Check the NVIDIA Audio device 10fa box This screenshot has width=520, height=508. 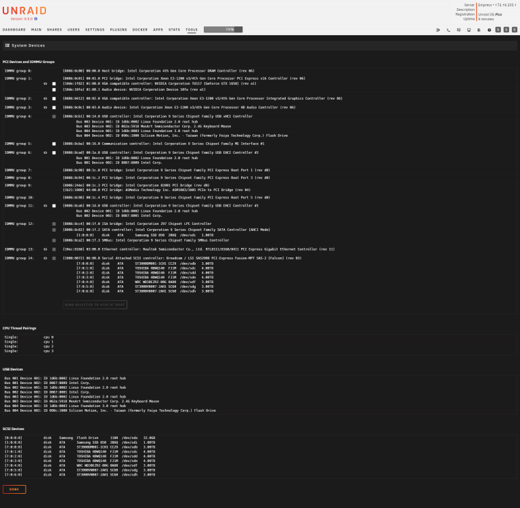point(54,89)
